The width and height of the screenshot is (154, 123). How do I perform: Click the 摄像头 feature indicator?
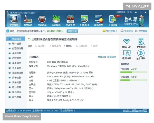(68, 46)
